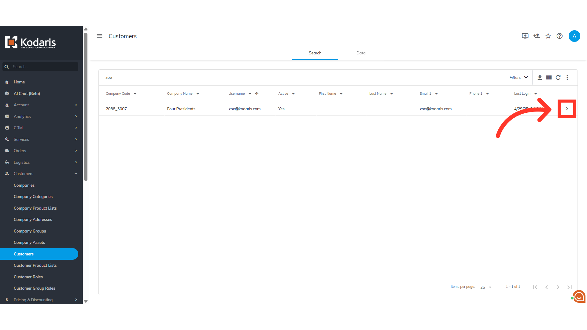Open the items per page dropdown
Screen dimensions: 587x330
(x=485, y=287)
